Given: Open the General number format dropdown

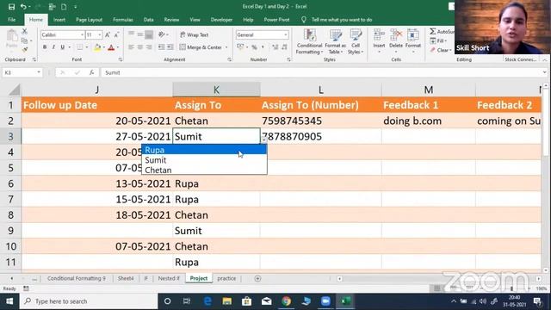Looking at the screenshot, I should (x=285, y=34).
